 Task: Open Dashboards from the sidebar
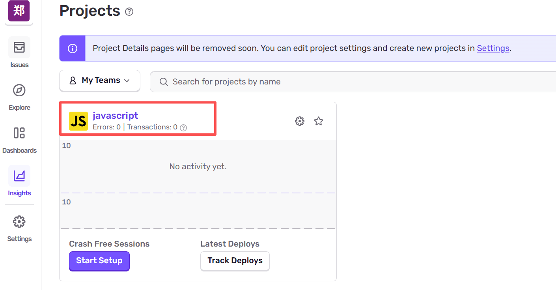coord(19,133)
